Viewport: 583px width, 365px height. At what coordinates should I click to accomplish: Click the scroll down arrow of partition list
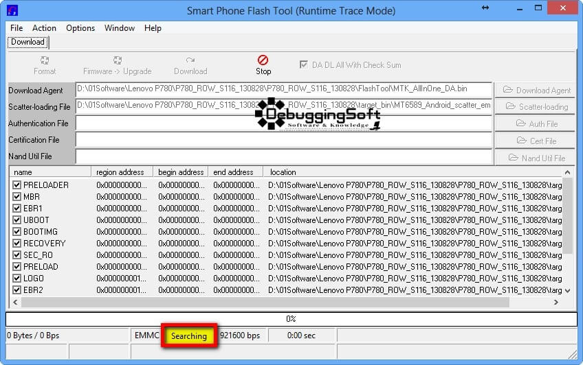pyautogui.click(x=567, y=291)
